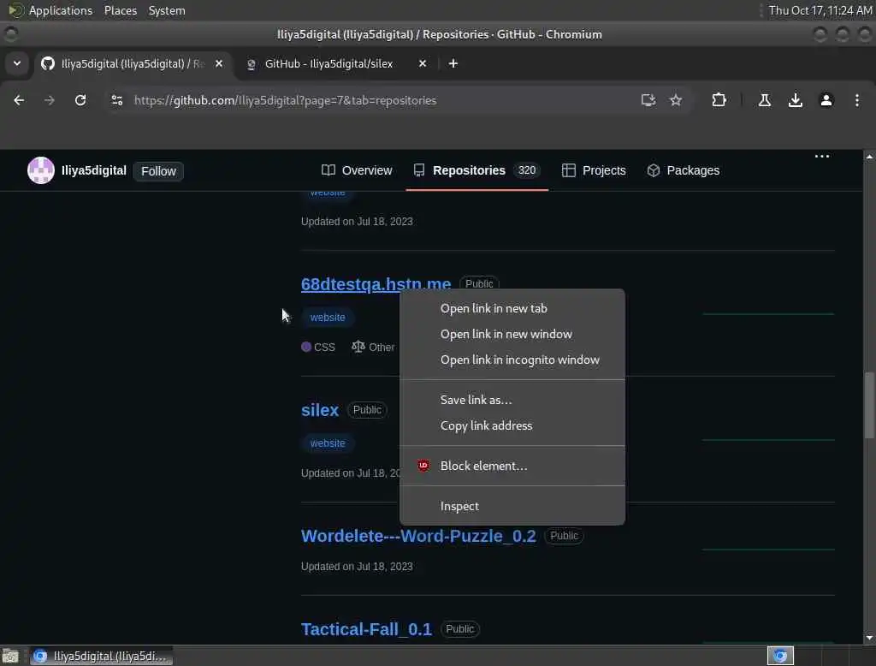
Task: Choose Open link in incognito window
Action: pyautogui.click(x=512, y=360)
